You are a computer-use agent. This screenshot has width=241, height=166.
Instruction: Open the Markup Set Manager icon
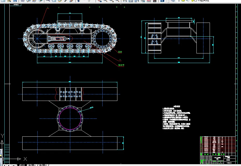tap(149, 1)
